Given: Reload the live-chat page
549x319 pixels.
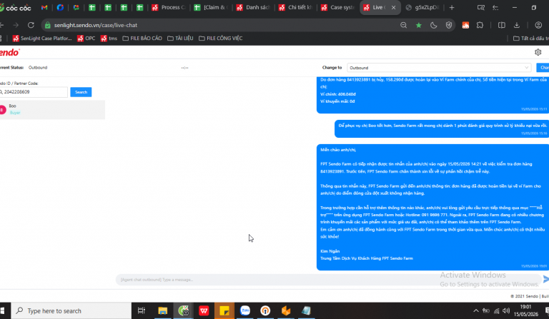Looking at the screenshot, I should (31, 25).
